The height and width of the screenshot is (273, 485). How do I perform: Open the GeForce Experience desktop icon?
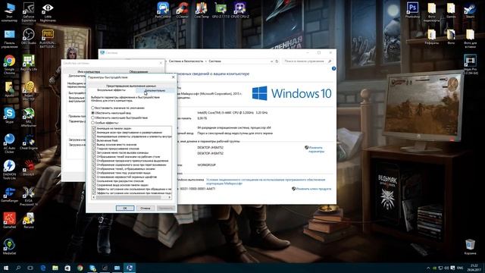pyautogui.click(x=29, y=12)
